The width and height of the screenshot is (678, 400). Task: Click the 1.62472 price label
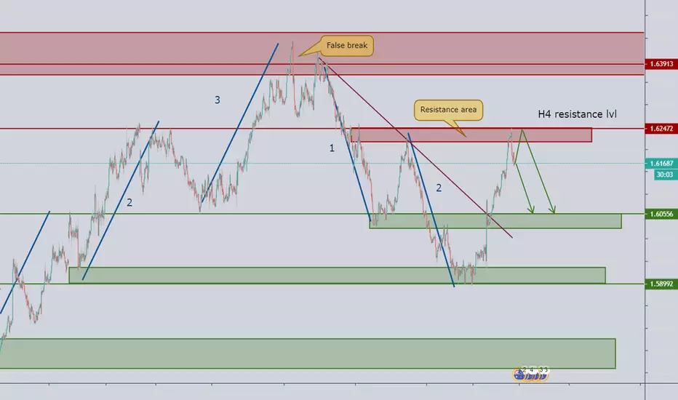point(661,129)
